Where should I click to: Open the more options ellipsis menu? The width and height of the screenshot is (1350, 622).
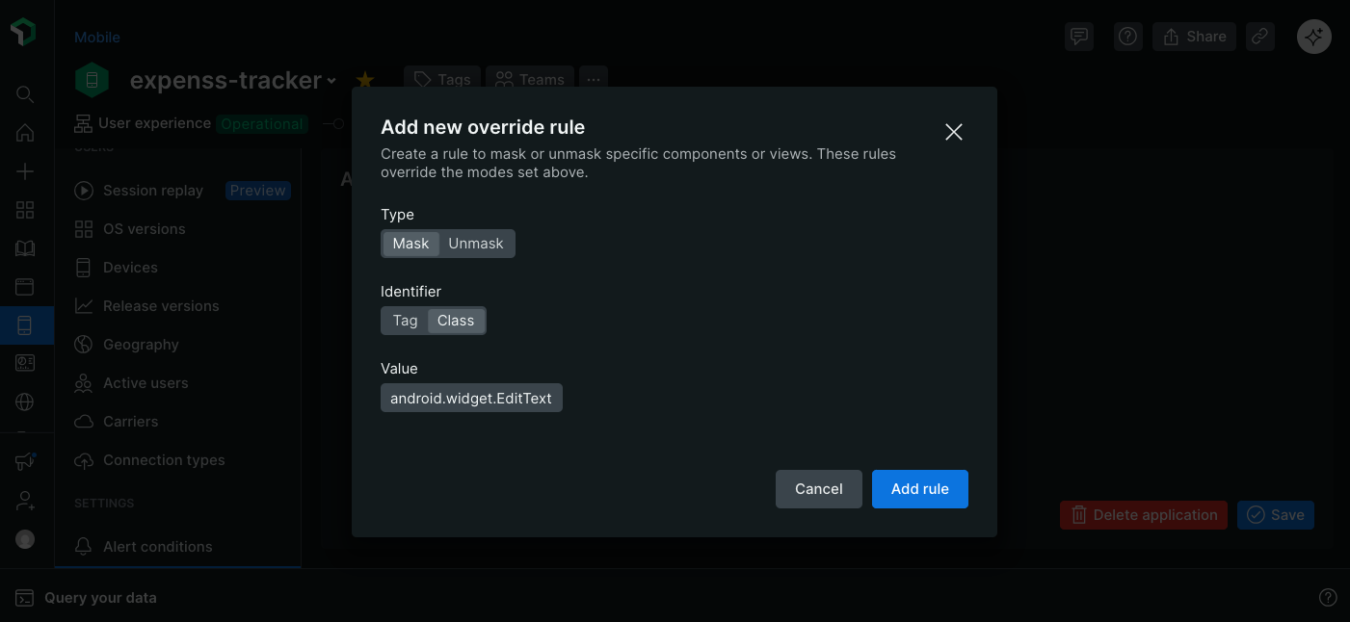click(x=594, y=80)
